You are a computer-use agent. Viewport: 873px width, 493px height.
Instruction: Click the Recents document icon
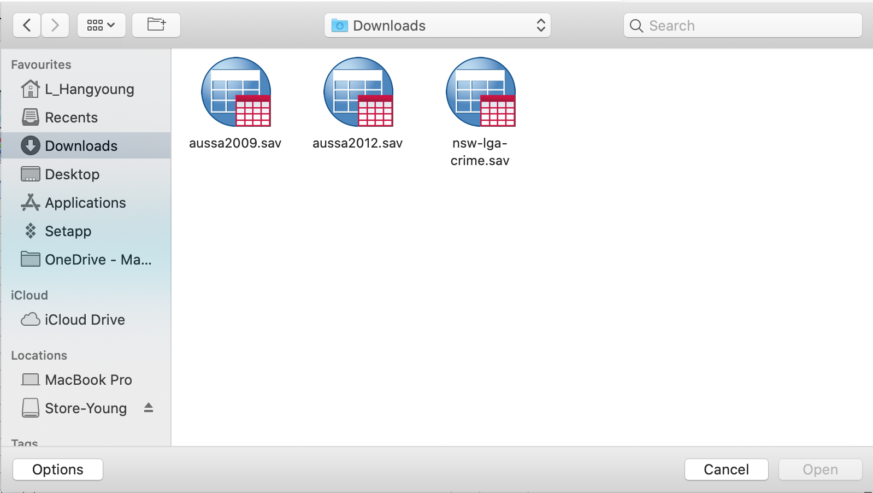click(x=31, y=117)
